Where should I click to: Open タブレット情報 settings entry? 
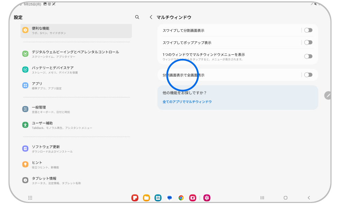76,180
